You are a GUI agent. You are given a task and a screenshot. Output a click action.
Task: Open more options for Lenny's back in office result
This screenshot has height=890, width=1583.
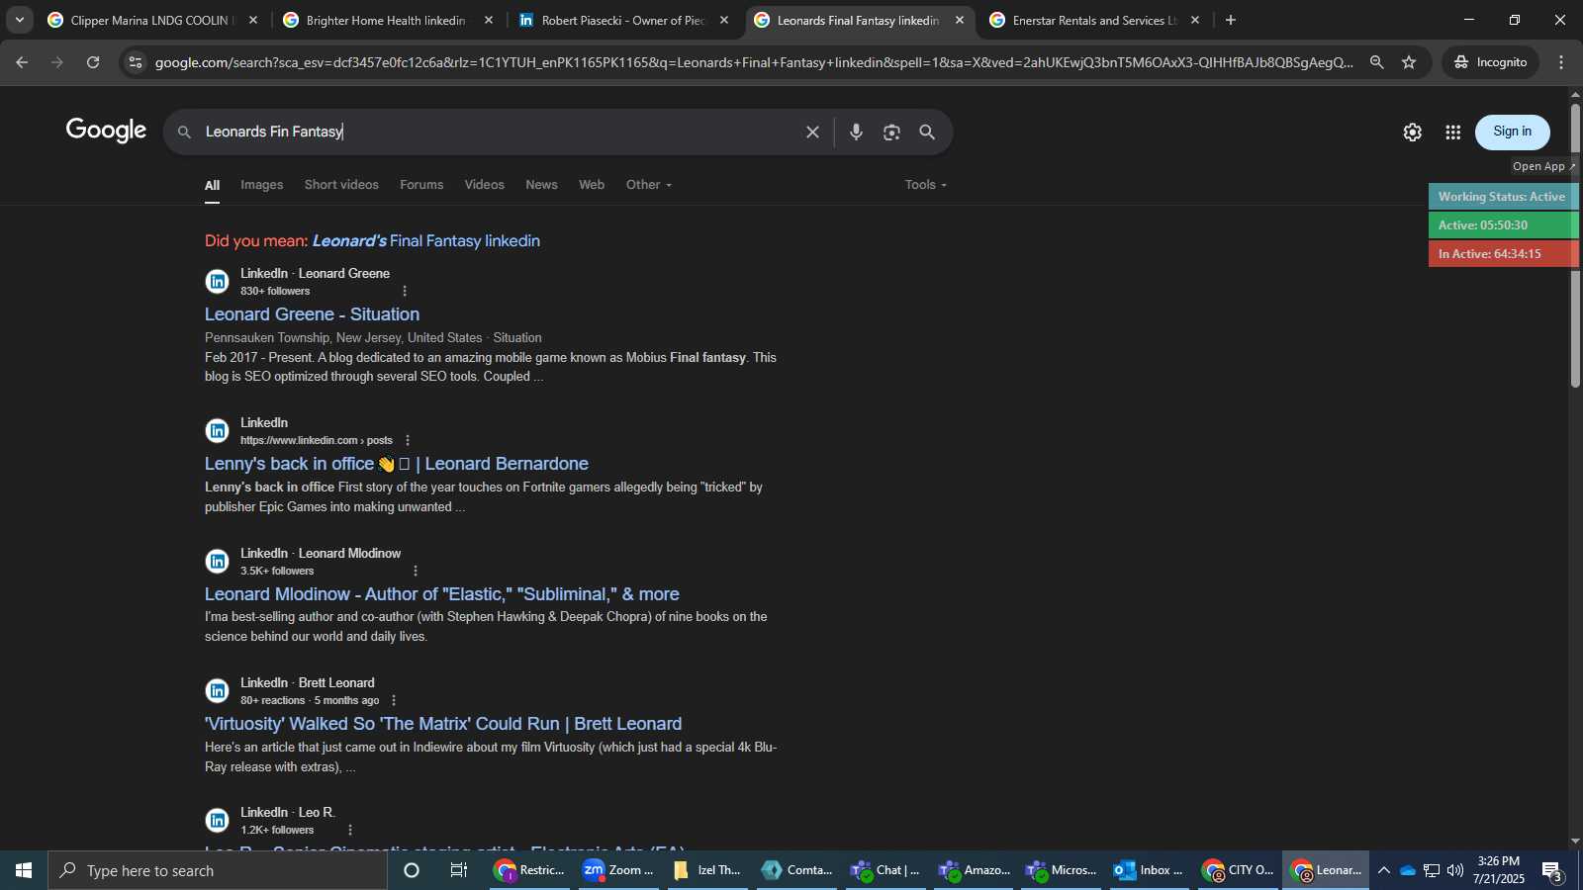[408, 440]
